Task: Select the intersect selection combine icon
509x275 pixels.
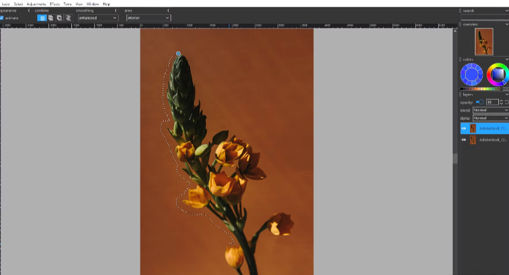Action: [x=68, y=18]
